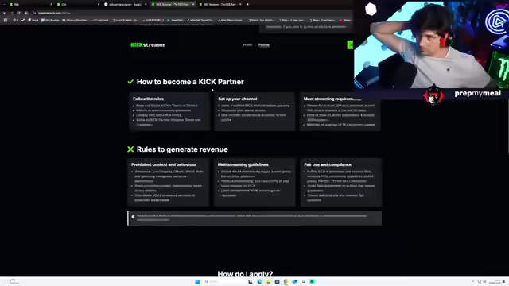The width and height of the screenshot is (509, 286).
Task: Close the active KICK Streamer tab
Action: click(x=192, y=4)
